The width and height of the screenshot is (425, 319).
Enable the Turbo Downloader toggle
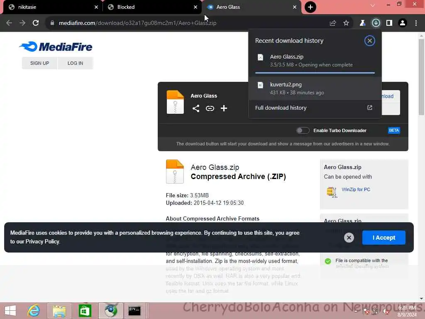tap(303, 130)
